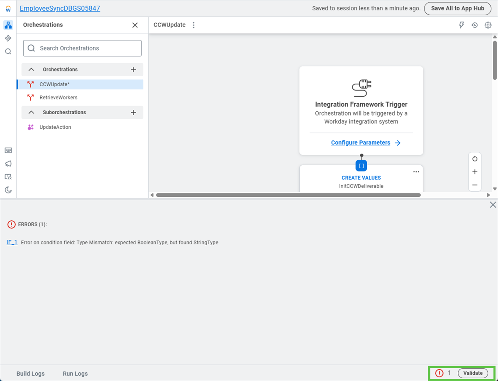Viewport: 498px width, 381px height.
Task: Zoom in on the canvas
Action: (x=475, y=172)
